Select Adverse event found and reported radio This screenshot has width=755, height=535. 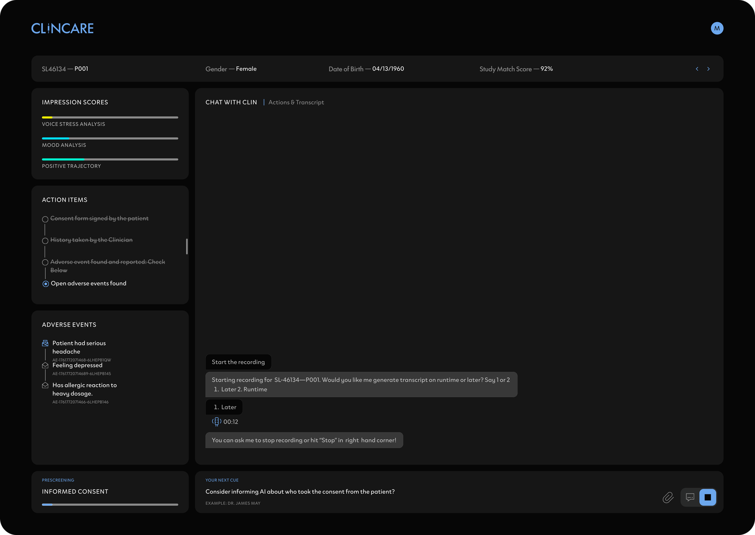45,263
